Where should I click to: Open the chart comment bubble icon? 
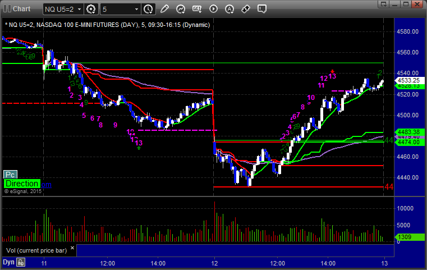click(262, 9)
